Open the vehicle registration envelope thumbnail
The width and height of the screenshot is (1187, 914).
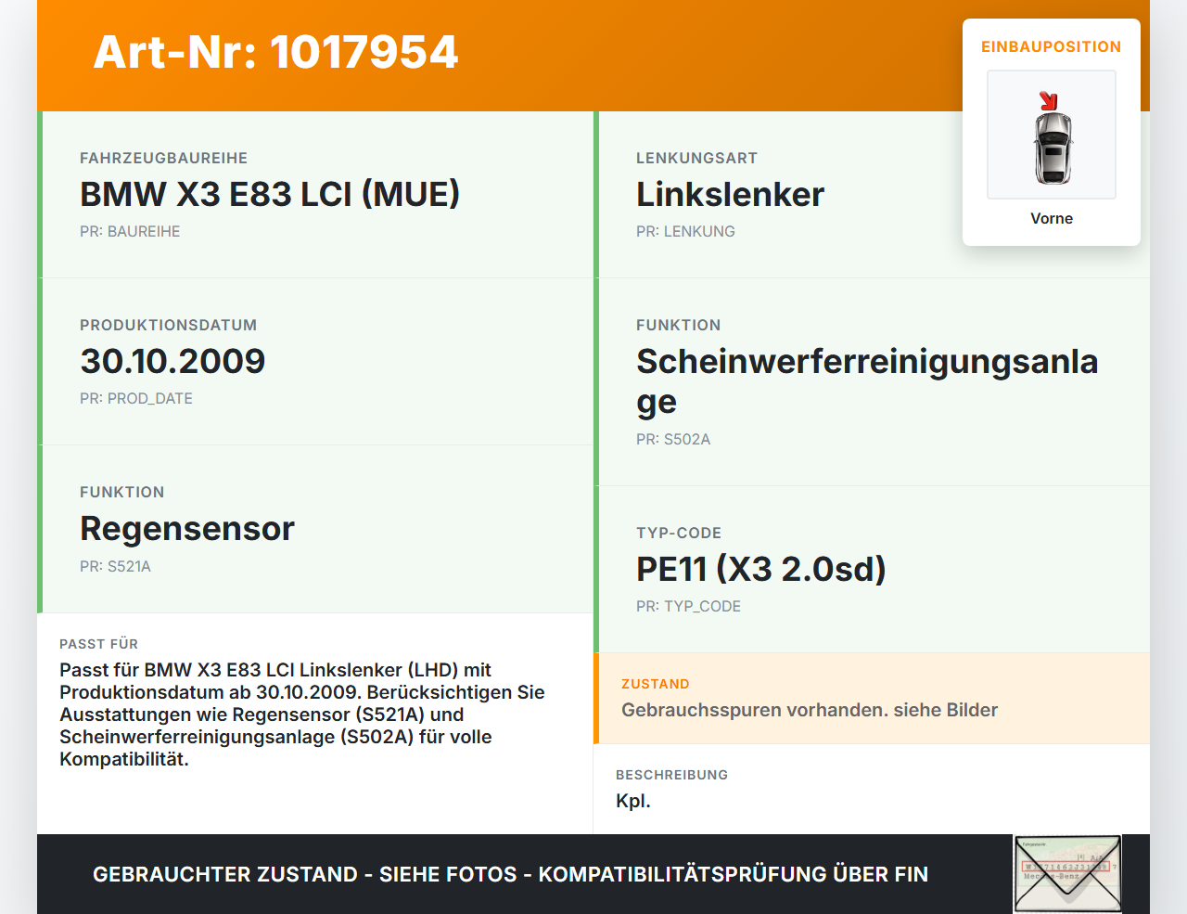[1067, 874]
